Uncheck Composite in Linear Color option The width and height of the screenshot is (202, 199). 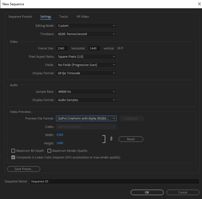coord(13,157)
